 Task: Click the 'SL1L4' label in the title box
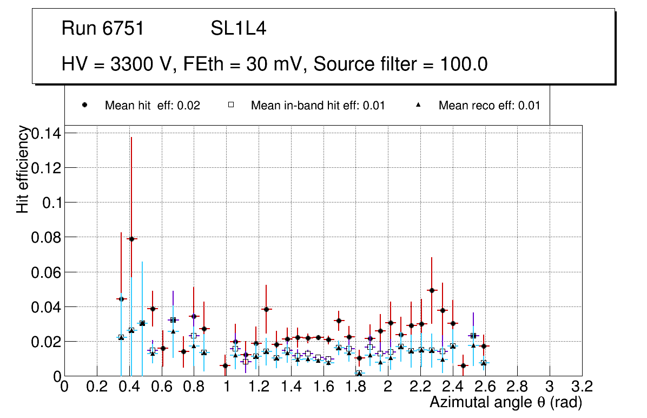(x=238, y=29)
